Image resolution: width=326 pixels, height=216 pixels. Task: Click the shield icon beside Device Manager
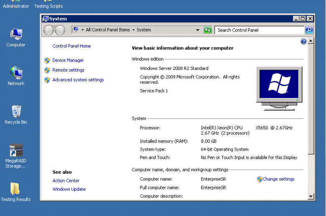[47, 60]
